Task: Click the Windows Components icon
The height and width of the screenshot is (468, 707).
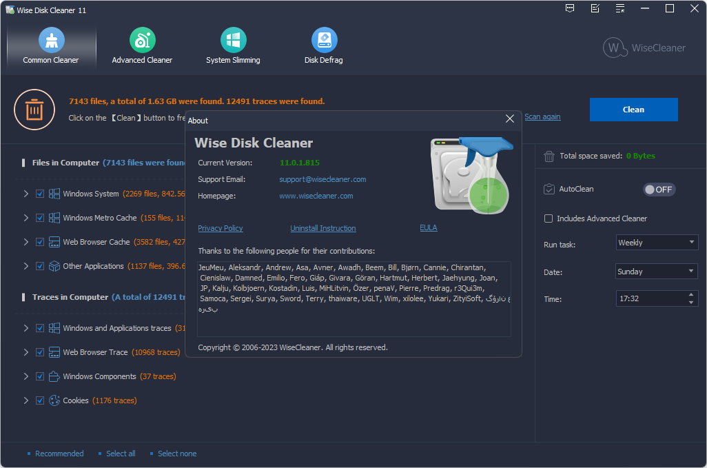Action: point(54,376)
